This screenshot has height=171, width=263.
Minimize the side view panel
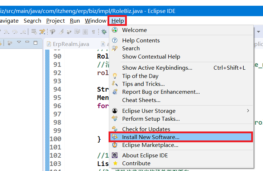(x=27, y=42)
